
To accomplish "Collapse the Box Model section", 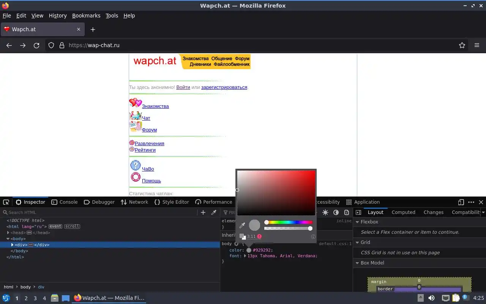I will coord(357,263).
